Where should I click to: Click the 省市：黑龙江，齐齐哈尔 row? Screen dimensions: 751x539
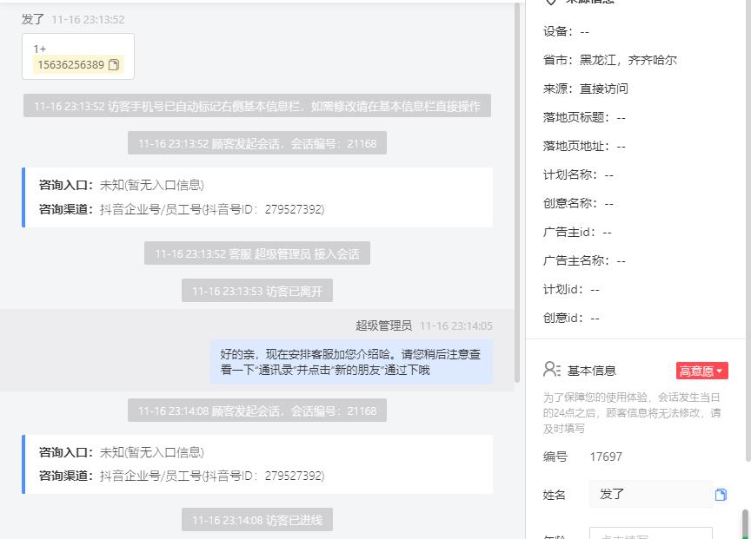[609, 60]
